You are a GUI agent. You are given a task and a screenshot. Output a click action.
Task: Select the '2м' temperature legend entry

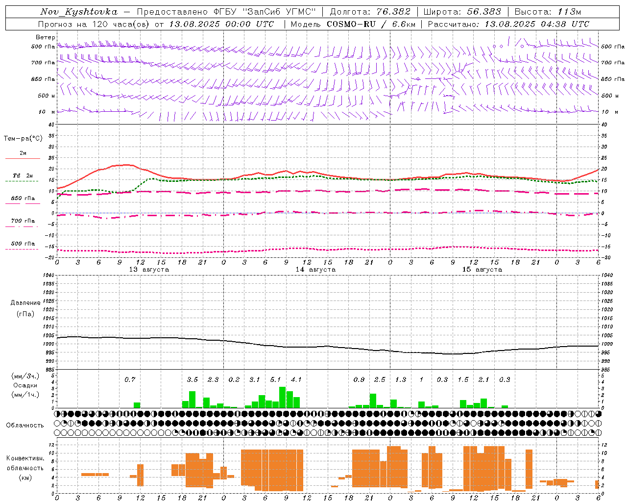point(23,153)
